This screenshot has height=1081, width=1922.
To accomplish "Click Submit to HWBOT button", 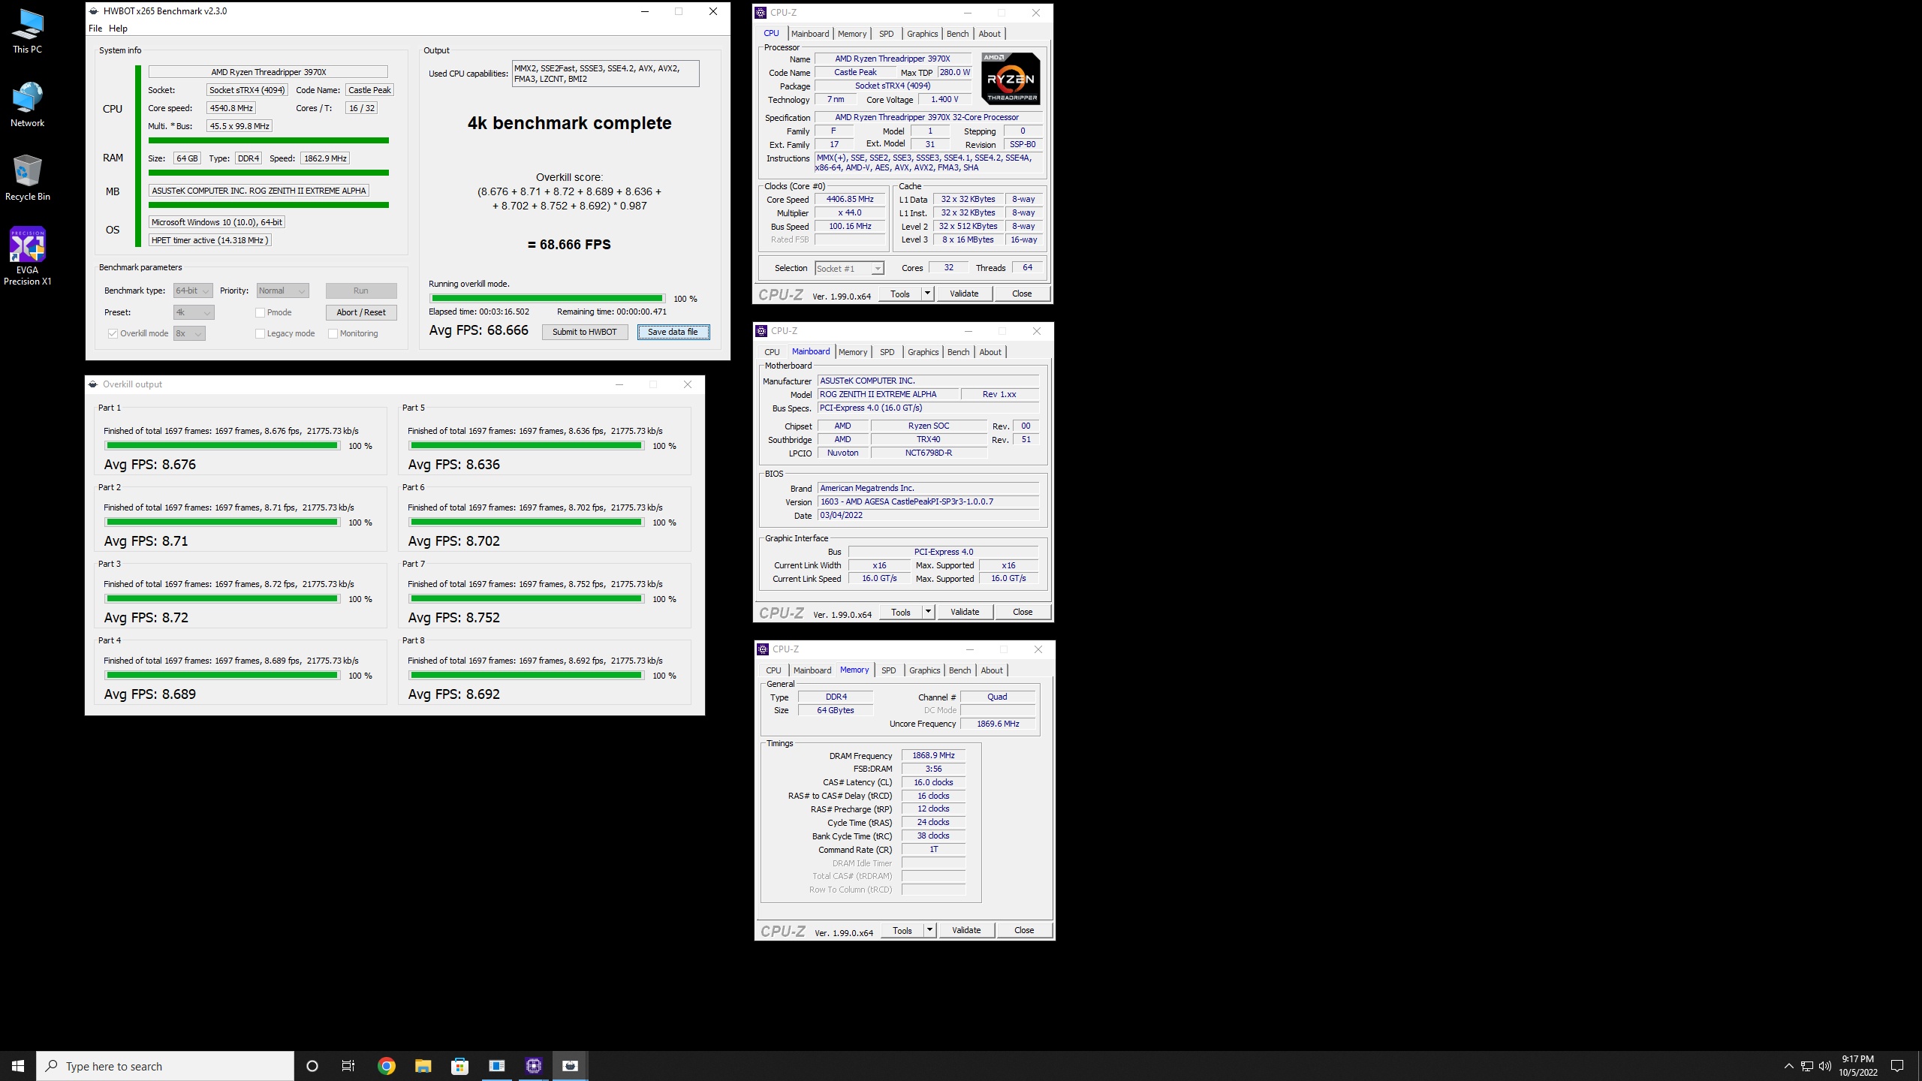I will tap(584, 332).
